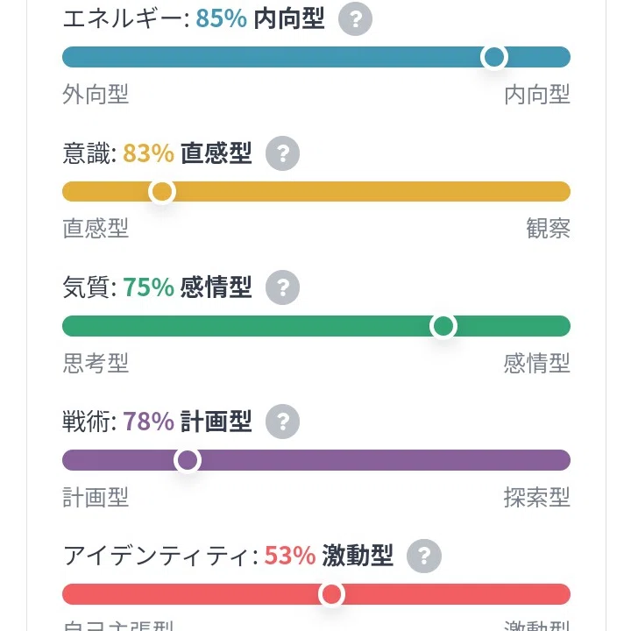The image size is (631, 631).
Task: Select the 探索型 label under purple bar
Action: coord(537,498)
